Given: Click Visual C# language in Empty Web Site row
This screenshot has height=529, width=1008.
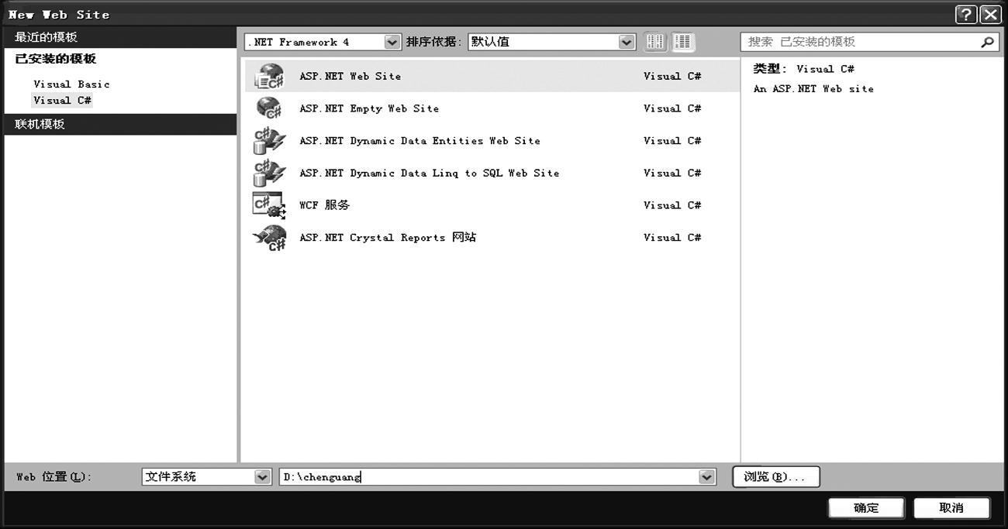Looking at the screenshot, I should click(x=672, y=108).
